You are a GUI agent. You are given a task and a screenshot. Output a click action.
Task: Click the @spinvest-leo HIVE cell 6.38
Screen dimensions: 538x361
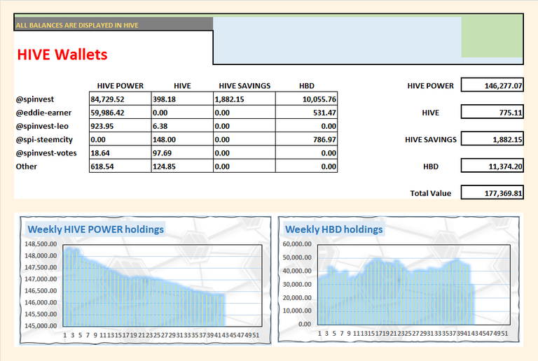tap(182, 126)
